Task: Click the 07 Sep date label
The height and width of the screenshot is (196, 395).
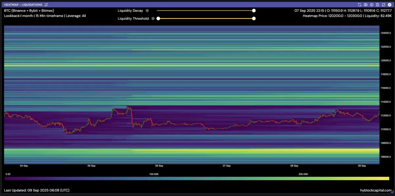Action: [226, 166]
